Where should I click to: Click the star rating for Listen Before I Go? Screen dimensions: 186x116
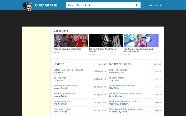158,87
